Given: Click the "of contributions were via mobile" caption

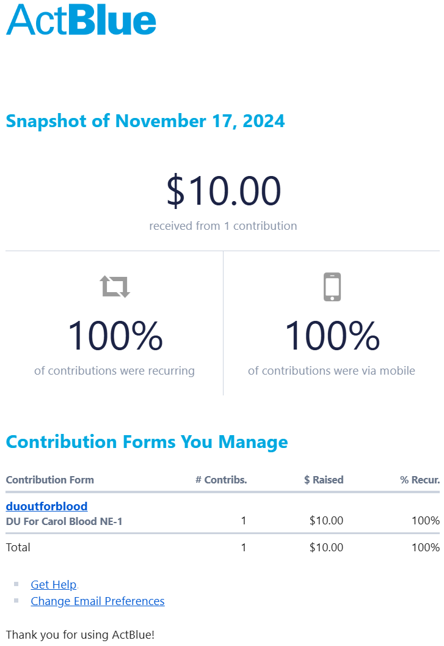Looking at the screenshot, I should pos(332,370).
